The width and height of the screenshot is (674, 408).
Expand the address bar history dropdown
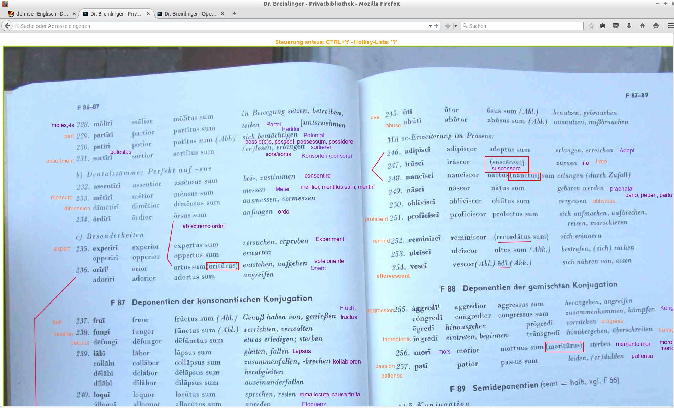(x=430, y=26)
